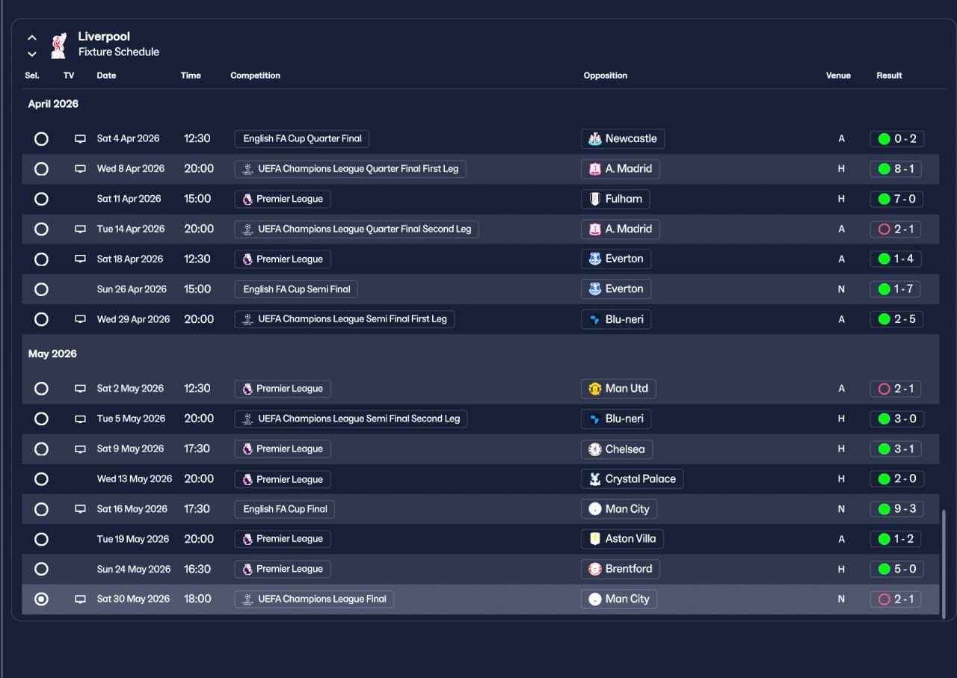View the 0 - 2 result against Newcastle
The image size is (957, 678).
pos(897,139)
